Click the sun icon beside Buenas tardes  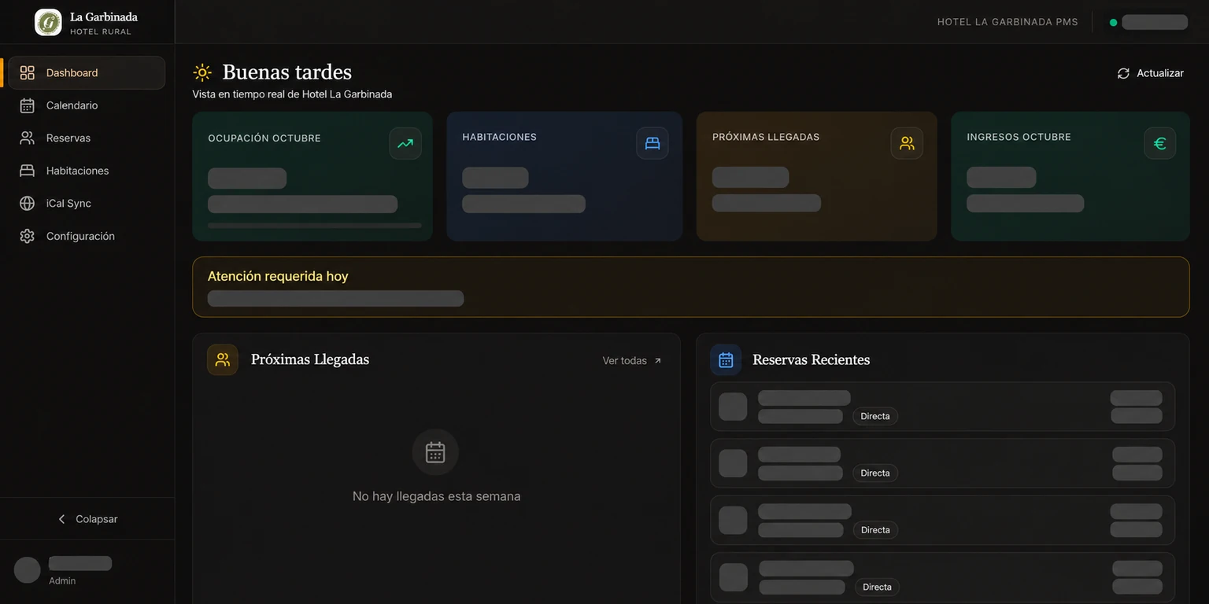(202, 72)
